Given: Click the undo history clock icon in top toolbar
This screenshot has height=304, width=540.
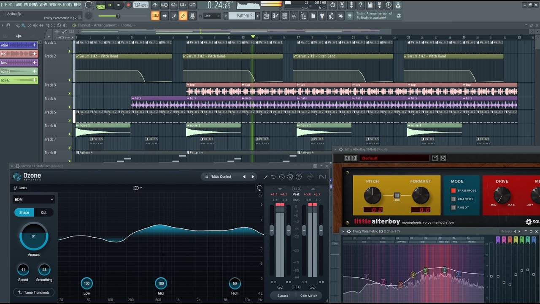Looking at the screenshot, I should (x=333, y=5).
